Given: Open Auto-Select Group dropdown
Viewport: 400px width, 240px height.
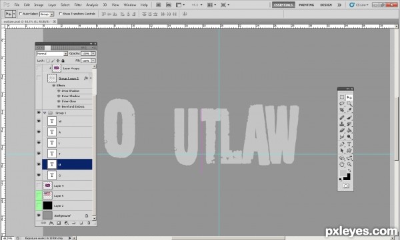Looking at the screenshot, I should (47, 14).
